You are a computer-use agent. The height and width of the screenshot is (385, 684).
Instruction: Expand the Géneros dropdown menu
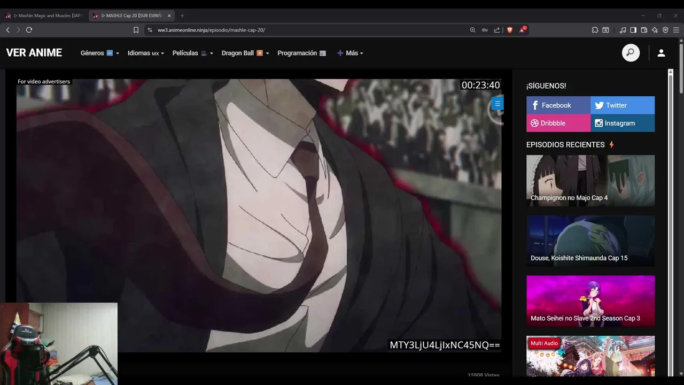pyautogui.click(x=100, y=53)
